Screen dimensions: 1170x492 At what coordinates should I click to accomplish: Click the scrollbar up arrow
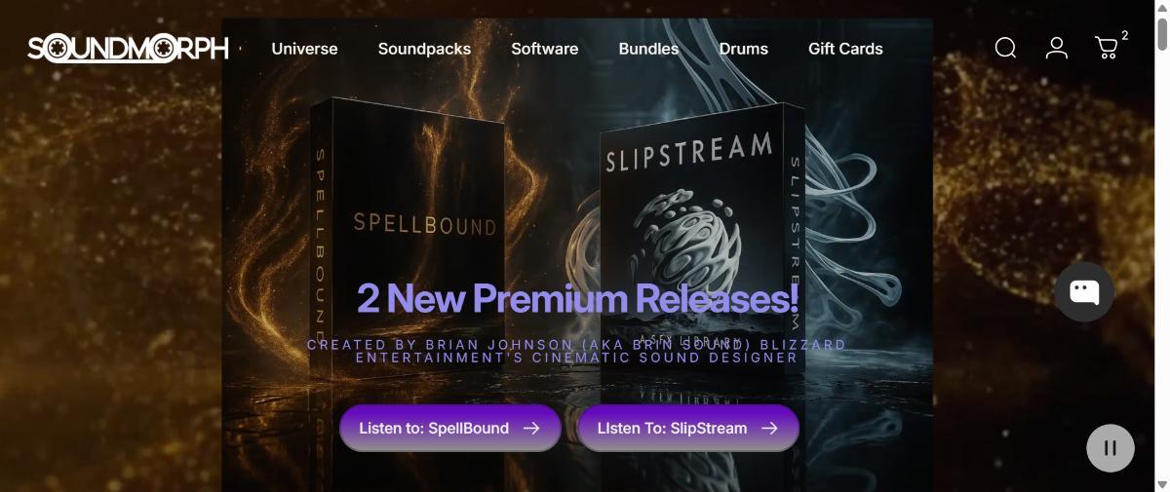1161,8
